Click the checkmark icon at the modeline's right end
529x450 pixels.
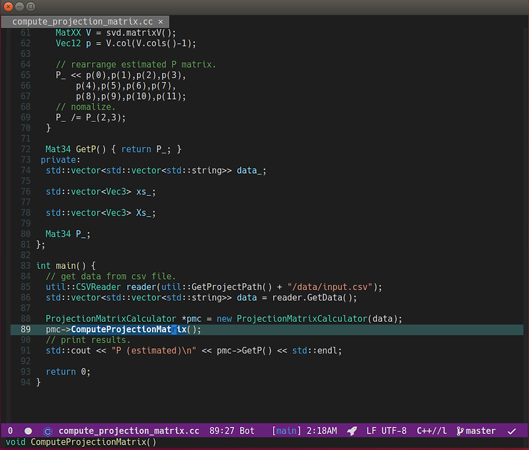[x=512, y=430]
